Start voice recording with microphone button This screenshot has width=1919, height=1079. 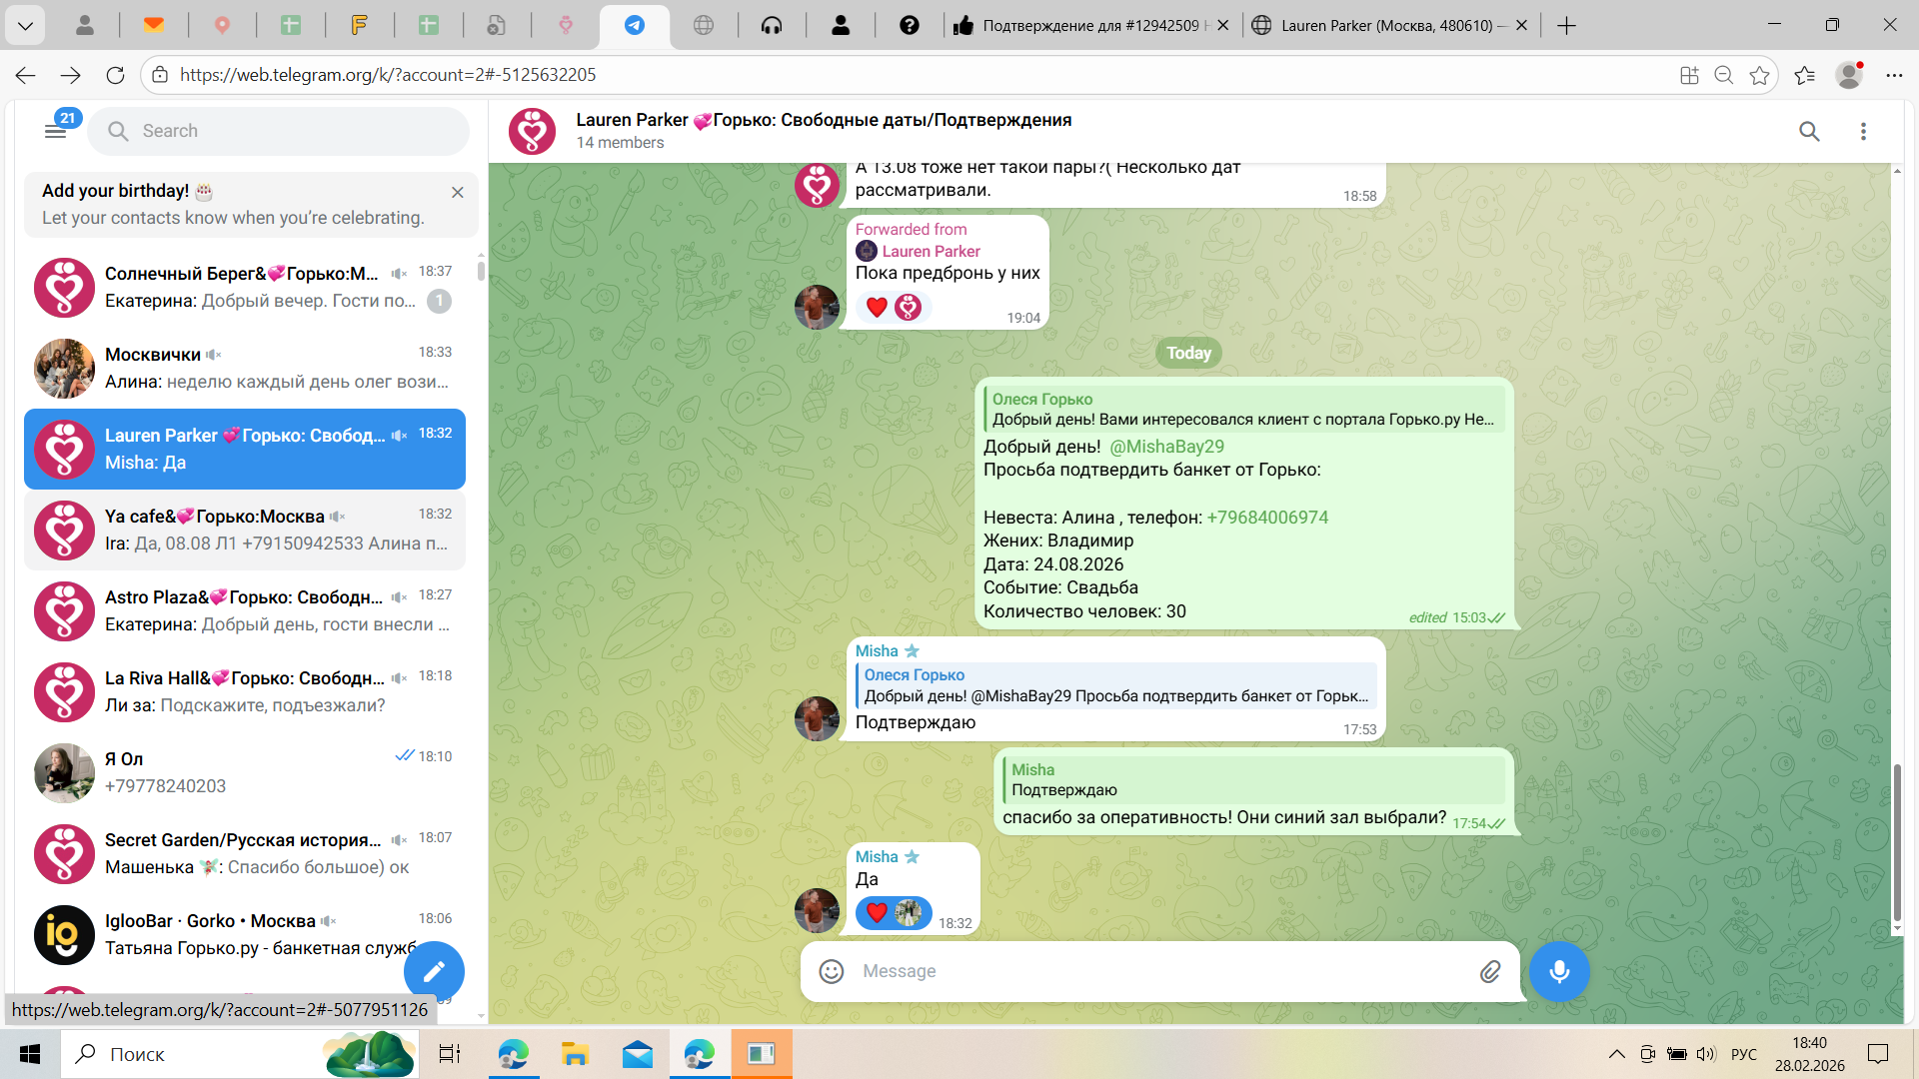coord(1558,971)
